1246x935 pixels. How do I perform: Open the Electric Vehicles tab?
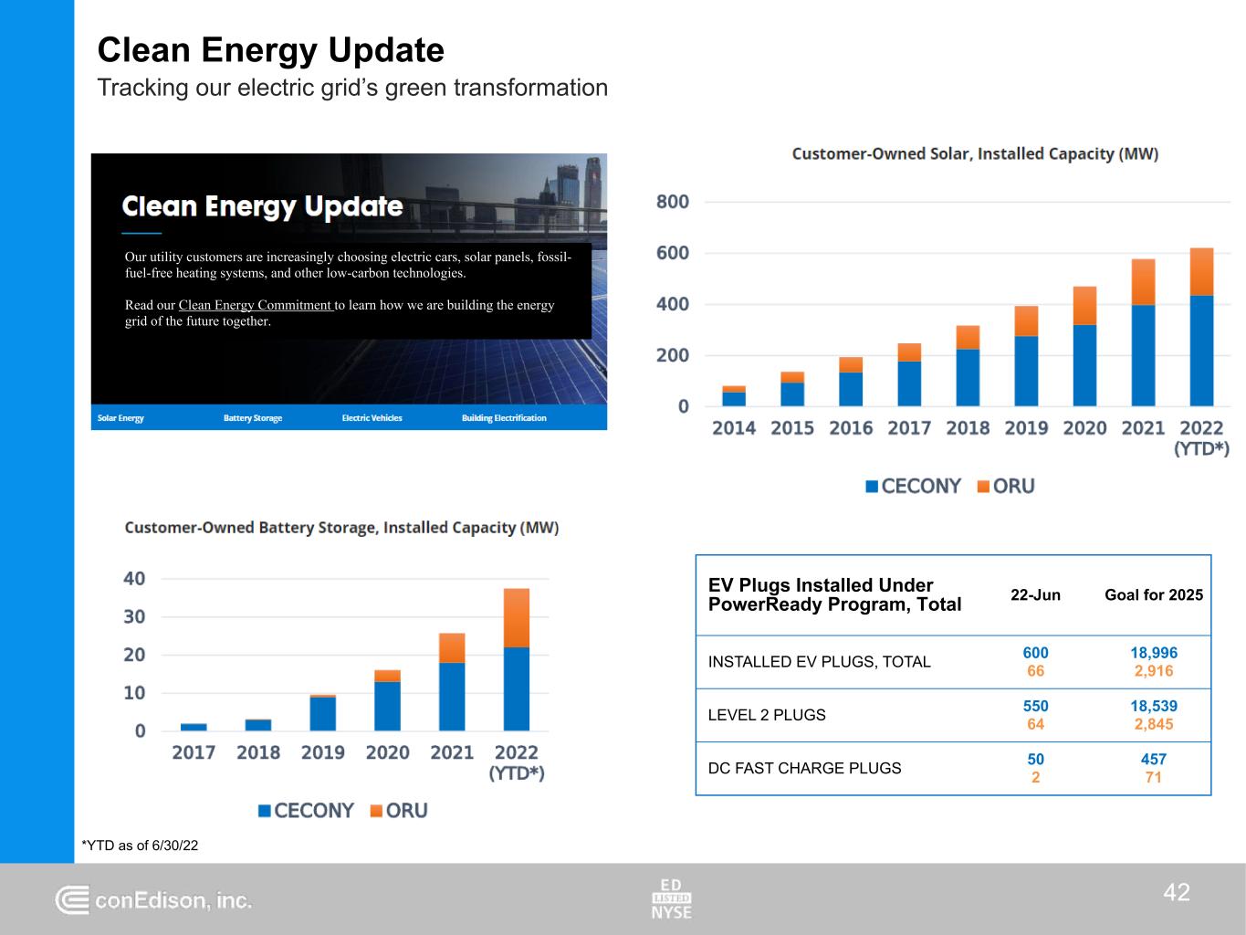pyautogui.click(x=372, y=418)
